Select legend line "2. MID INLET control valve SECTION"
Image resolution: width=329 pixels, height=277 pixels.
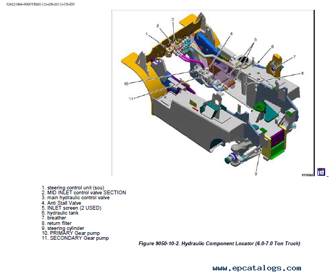pos(84,193)
